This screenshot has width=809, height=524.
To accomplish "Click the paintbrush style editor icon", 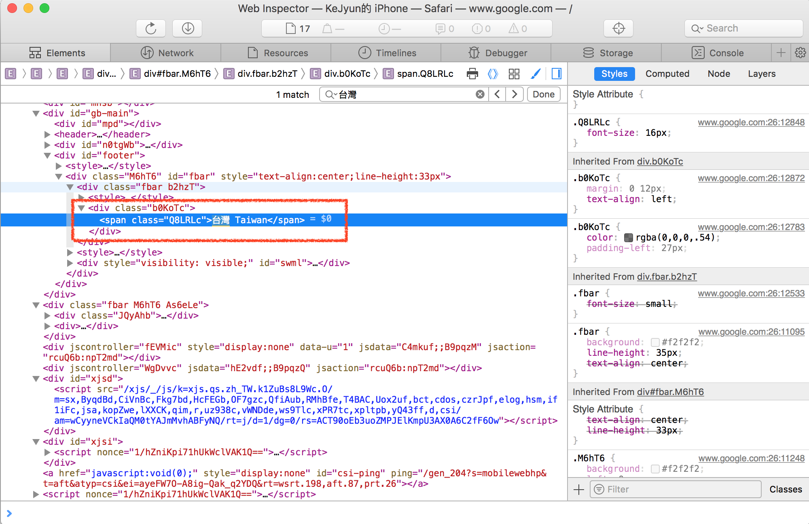I will pos(536,74).
